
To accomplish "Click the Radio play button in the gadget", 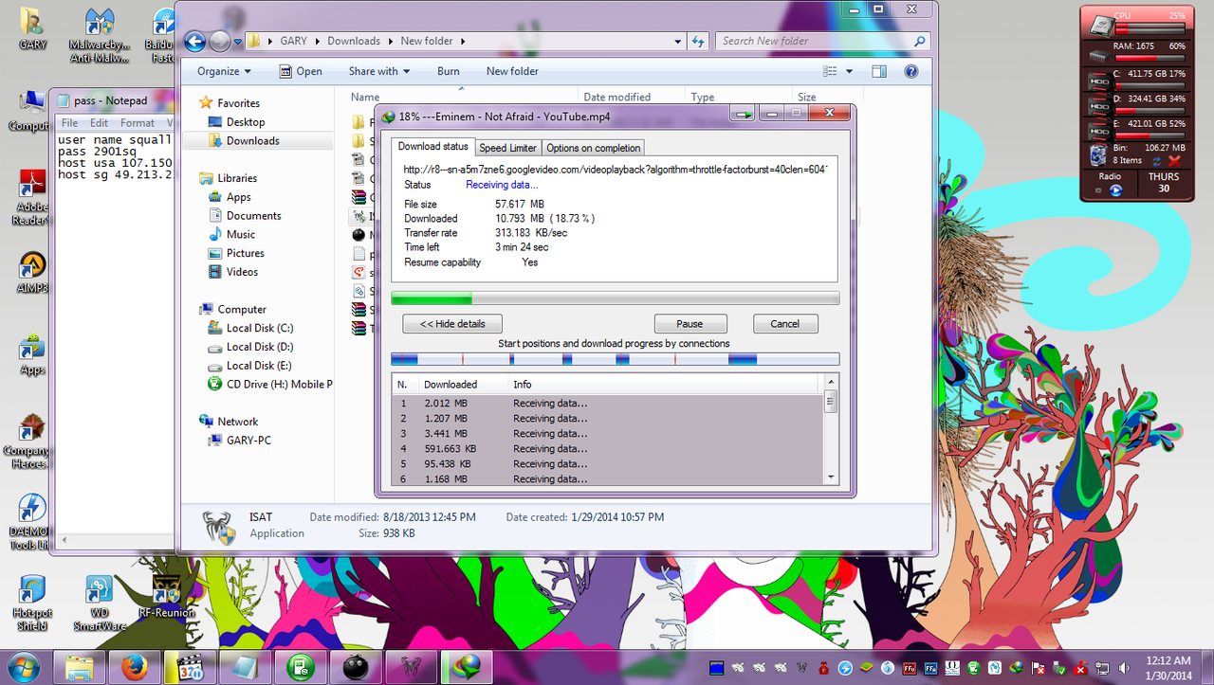I will tap(1116, 189).
